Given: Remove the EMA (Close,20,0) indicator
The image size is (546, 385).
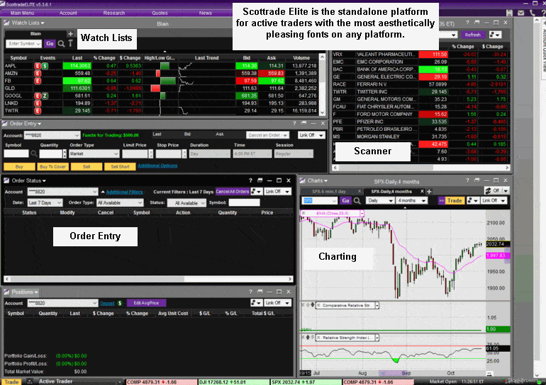Looking at the screenshot, I should tap(303, 213).
